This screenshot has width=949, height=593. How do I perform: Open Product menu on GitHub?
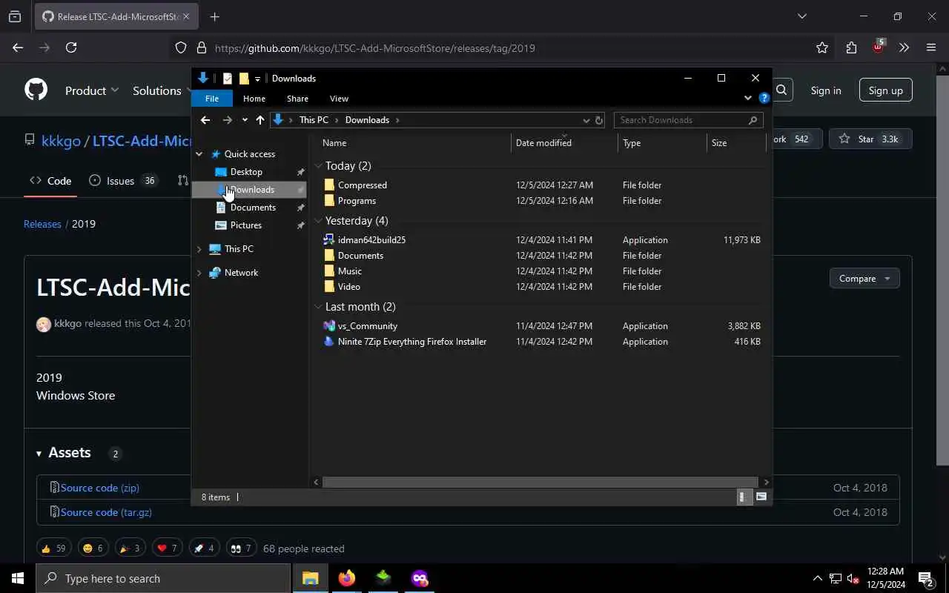click(92, 90)
